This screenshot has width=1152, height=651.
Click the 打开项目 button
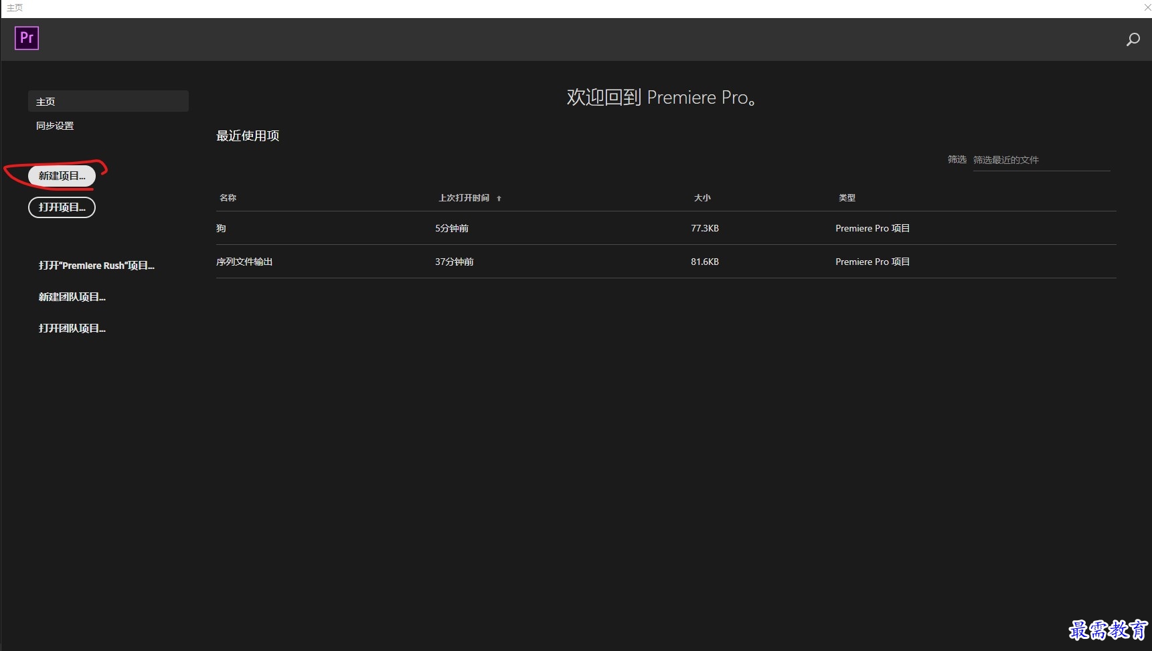pyautogui.click(x=62, y=207)
